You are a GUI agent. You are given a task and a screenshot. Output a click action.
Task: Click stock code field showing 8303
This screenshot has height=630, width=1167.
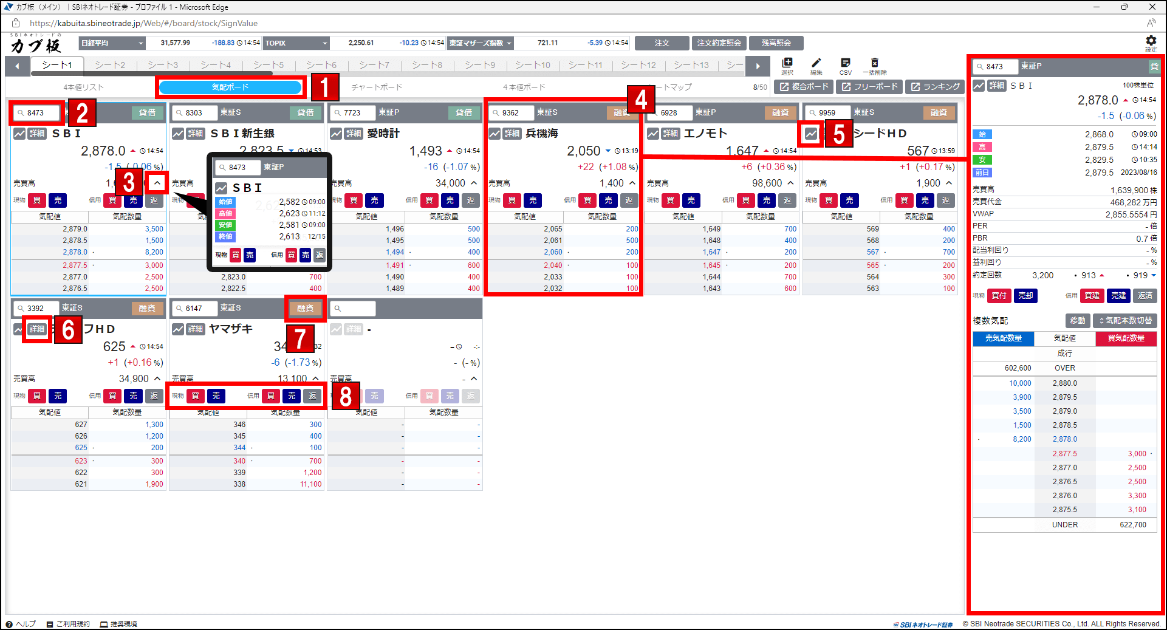tap(195, 113)
